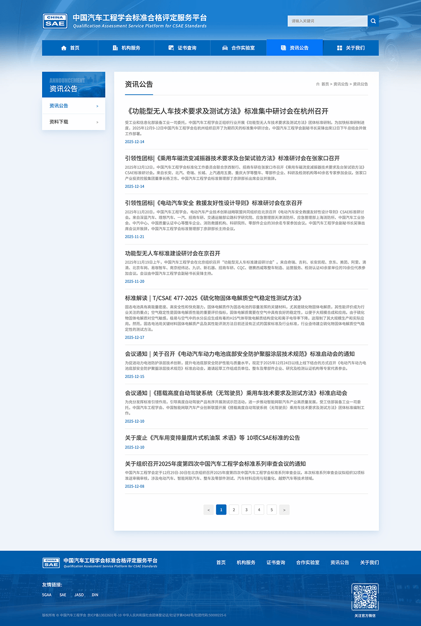Click the search magnifier icon button
Viewport: 421px width, 626px height.
(373, 21)
